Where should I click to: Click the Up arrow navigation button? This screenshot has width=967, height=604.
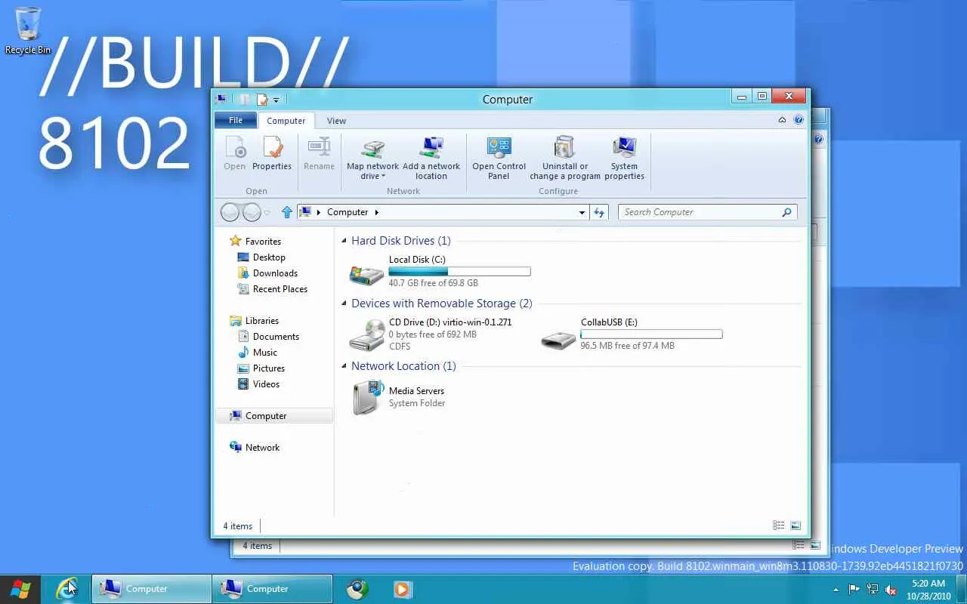(x=287, y=212)
